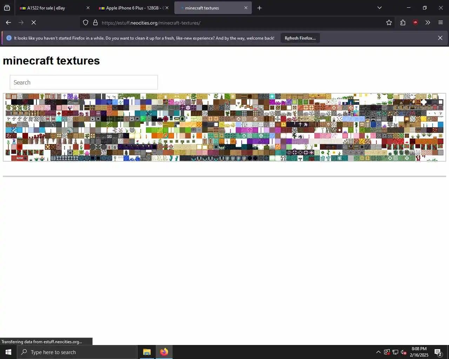Switch to the A1522 for sale eBay tab
449x359 pixels.
point(54,8)
